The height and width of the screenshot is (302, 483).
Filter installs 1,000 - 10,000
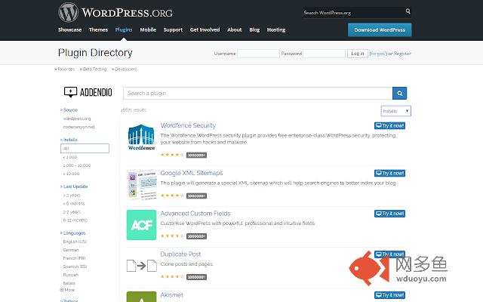(77, 165)
